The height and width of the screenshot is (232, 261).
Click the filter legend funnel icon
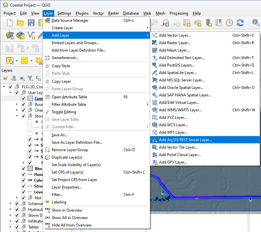(30, 78)
